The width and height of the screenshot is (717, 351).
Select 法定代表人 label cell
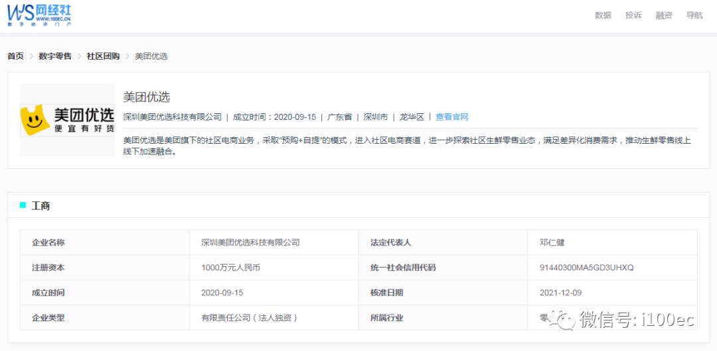(443, 242)
